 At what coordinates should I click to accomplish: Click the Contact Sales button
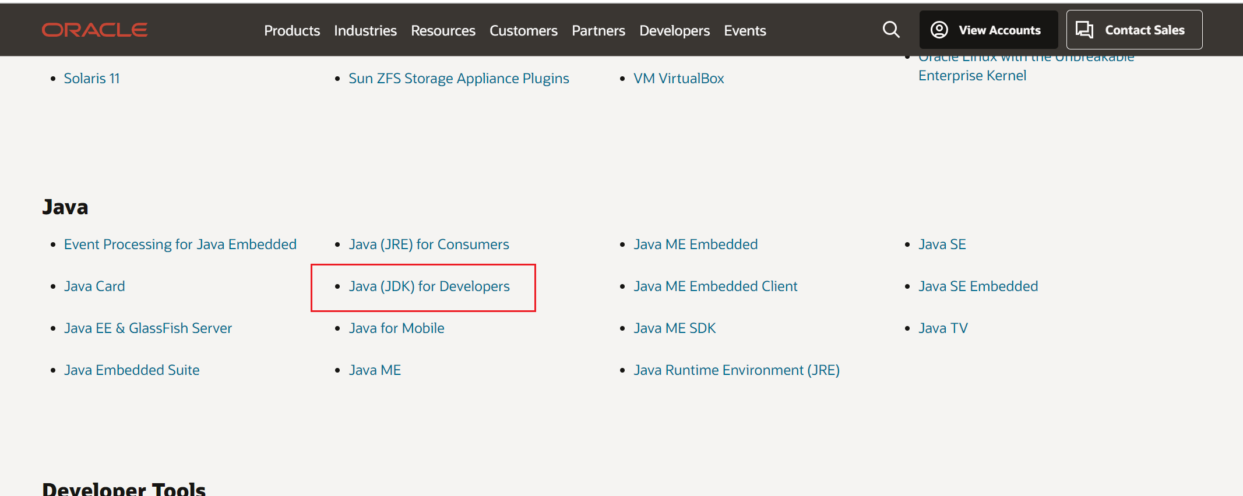coord(1133,30)
